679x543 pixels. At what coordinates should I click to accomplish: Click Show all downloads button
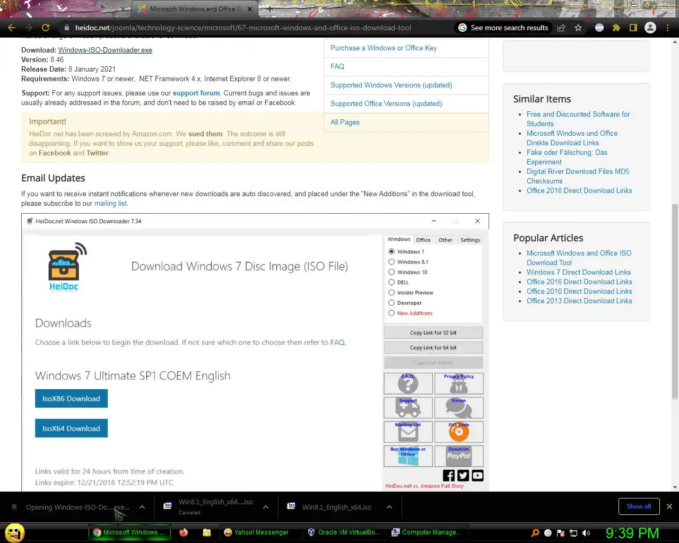pos(639,506)
